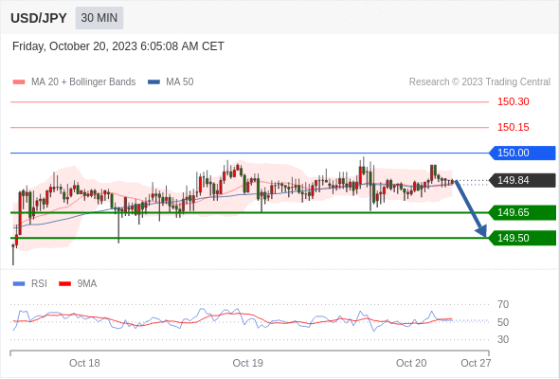Viewport: 559px width, 379px height.
Task: Click the MA 50 blue legend swatch
Action: [x=153, y=82]
